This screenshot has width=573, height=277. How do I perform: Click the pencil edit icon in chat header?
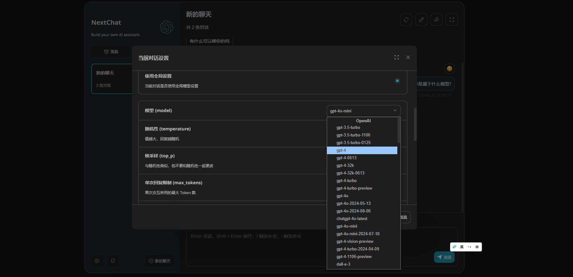421,20
